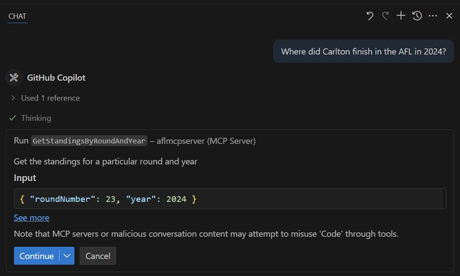Open the chat panel more actions menu
This screenshot has width=460, height=276.
[433, 16]
